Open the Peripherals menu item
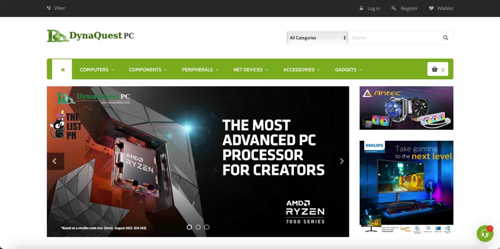 click(200, 70)
